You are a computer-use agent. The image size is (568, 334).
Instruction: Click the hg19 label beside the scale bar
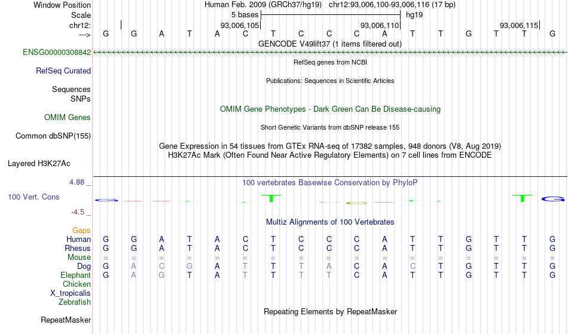click(x=414, y=15)
